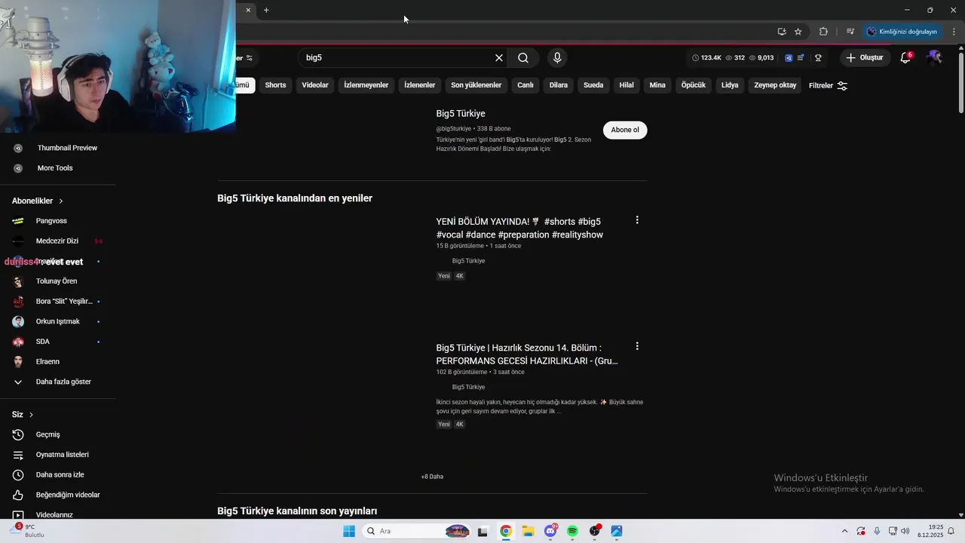Select the Son yüklenenler filter chip
965x543 pixels.
(476, 85)
